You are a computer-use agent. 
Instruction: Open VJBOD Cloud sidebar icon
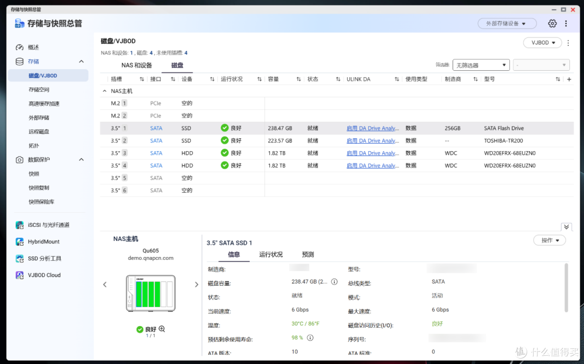19,275
